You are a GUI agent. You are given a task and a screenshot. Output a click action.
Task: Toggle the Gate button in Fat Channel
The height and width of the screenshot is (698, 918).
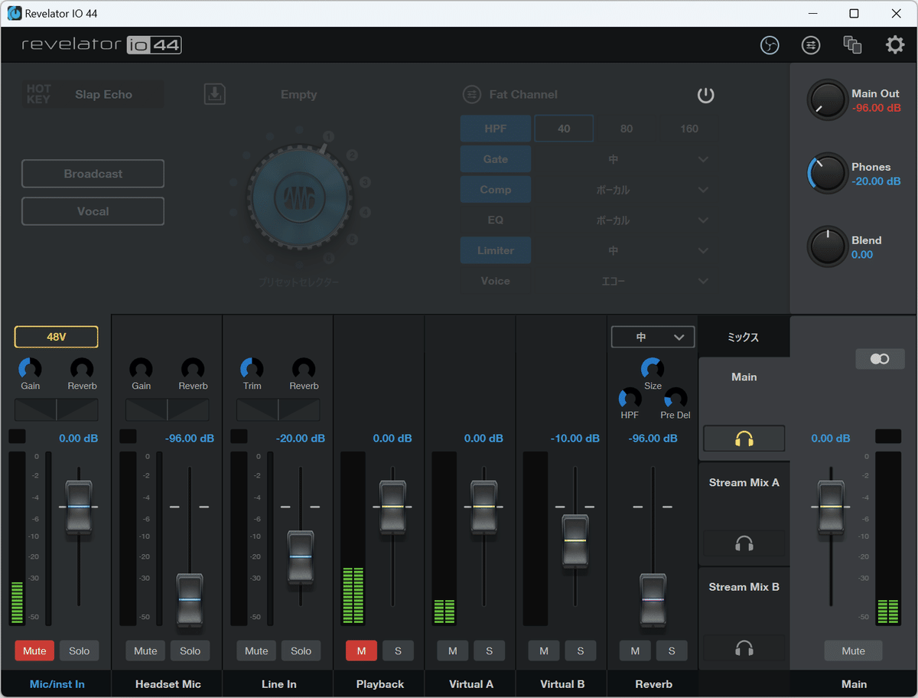[496, 159]
